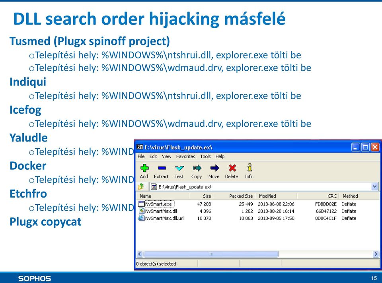This screenshot has width=382, height=283.
Task: Click the Etchfro heading on slide
Action: (28, 194)
